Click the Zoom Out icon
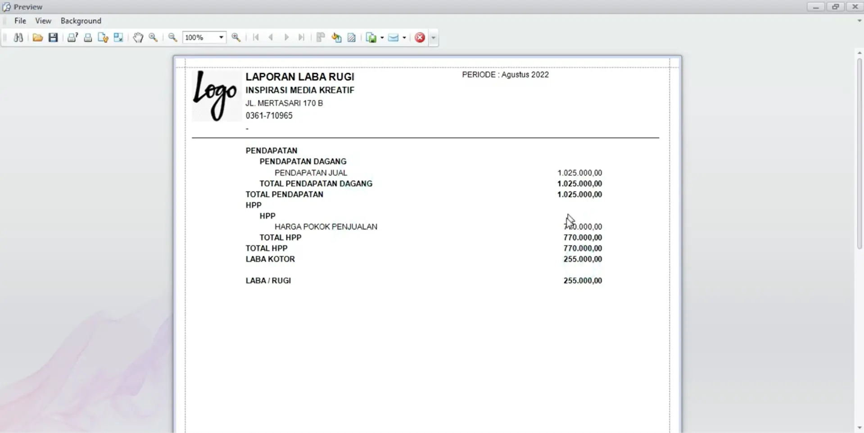This screenshot has width=864, height=433. [172, 38]
